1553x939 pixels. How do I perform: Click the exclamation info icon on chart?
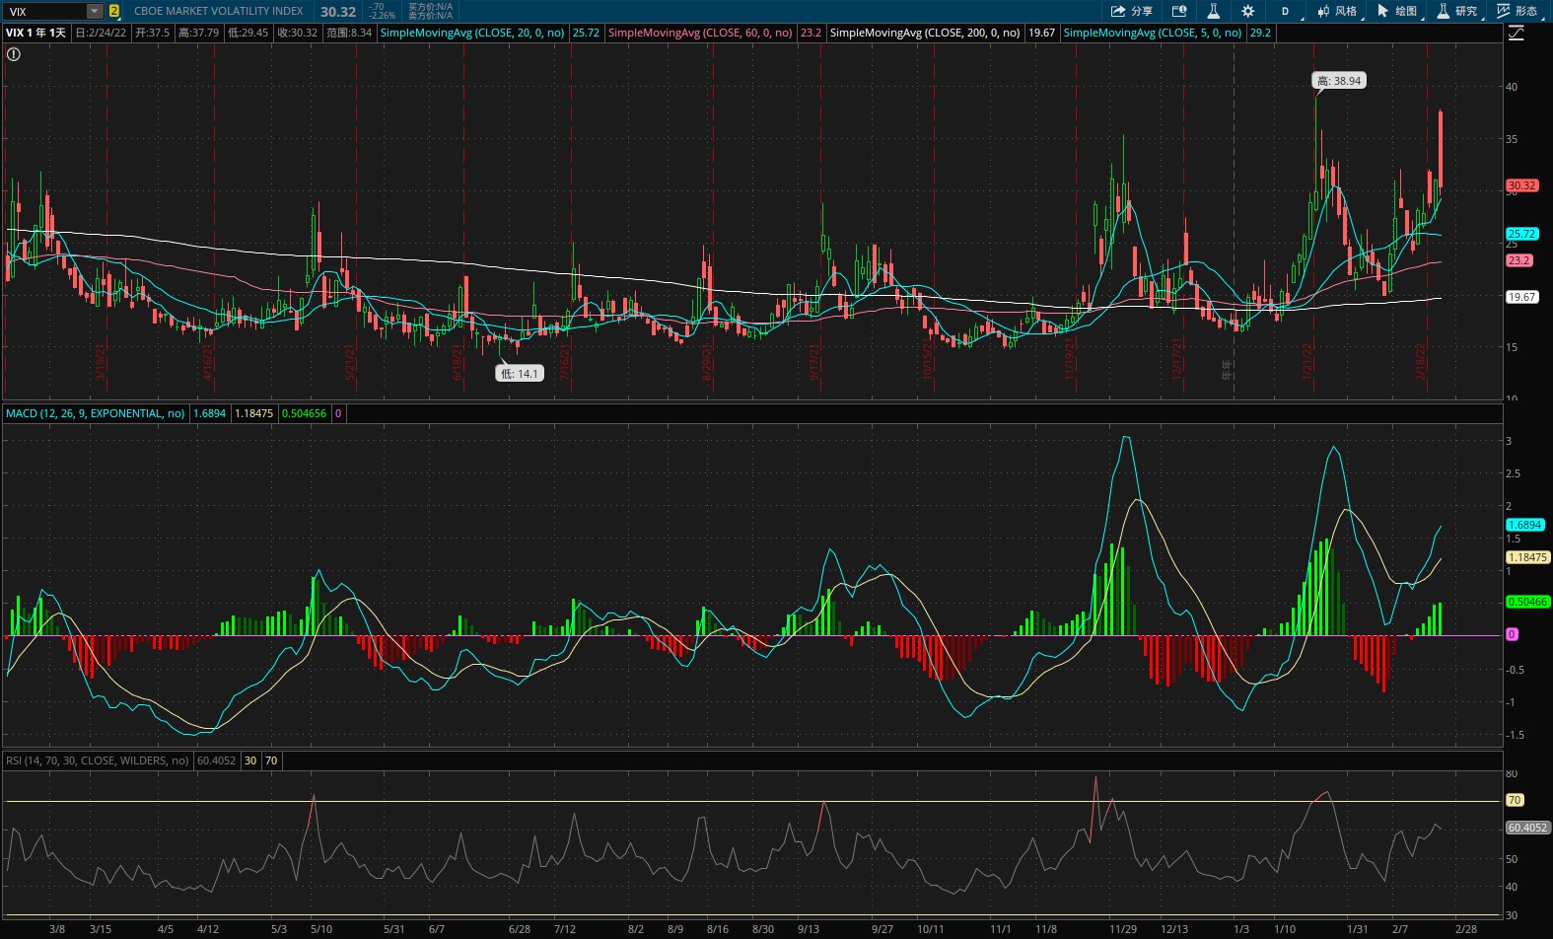(13, 54)
